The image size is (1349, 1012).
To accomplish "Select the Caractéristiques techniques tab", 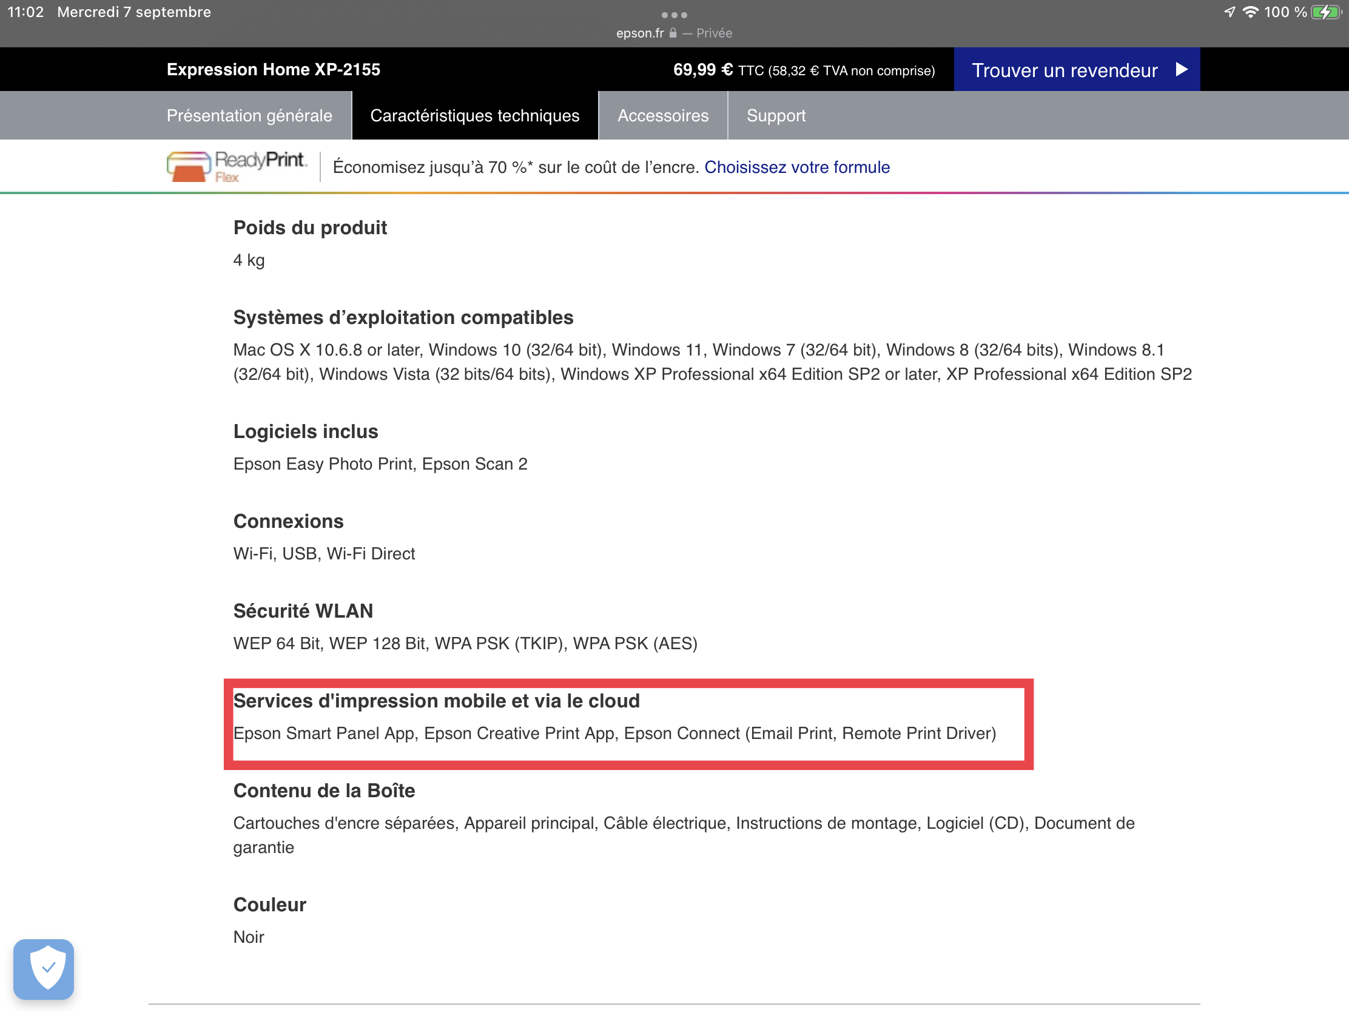I will pos(474,115).
